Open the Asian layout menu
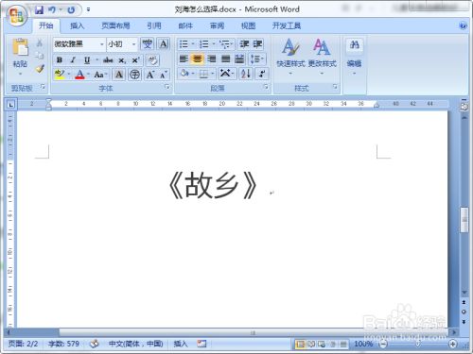 click(226, 74)
